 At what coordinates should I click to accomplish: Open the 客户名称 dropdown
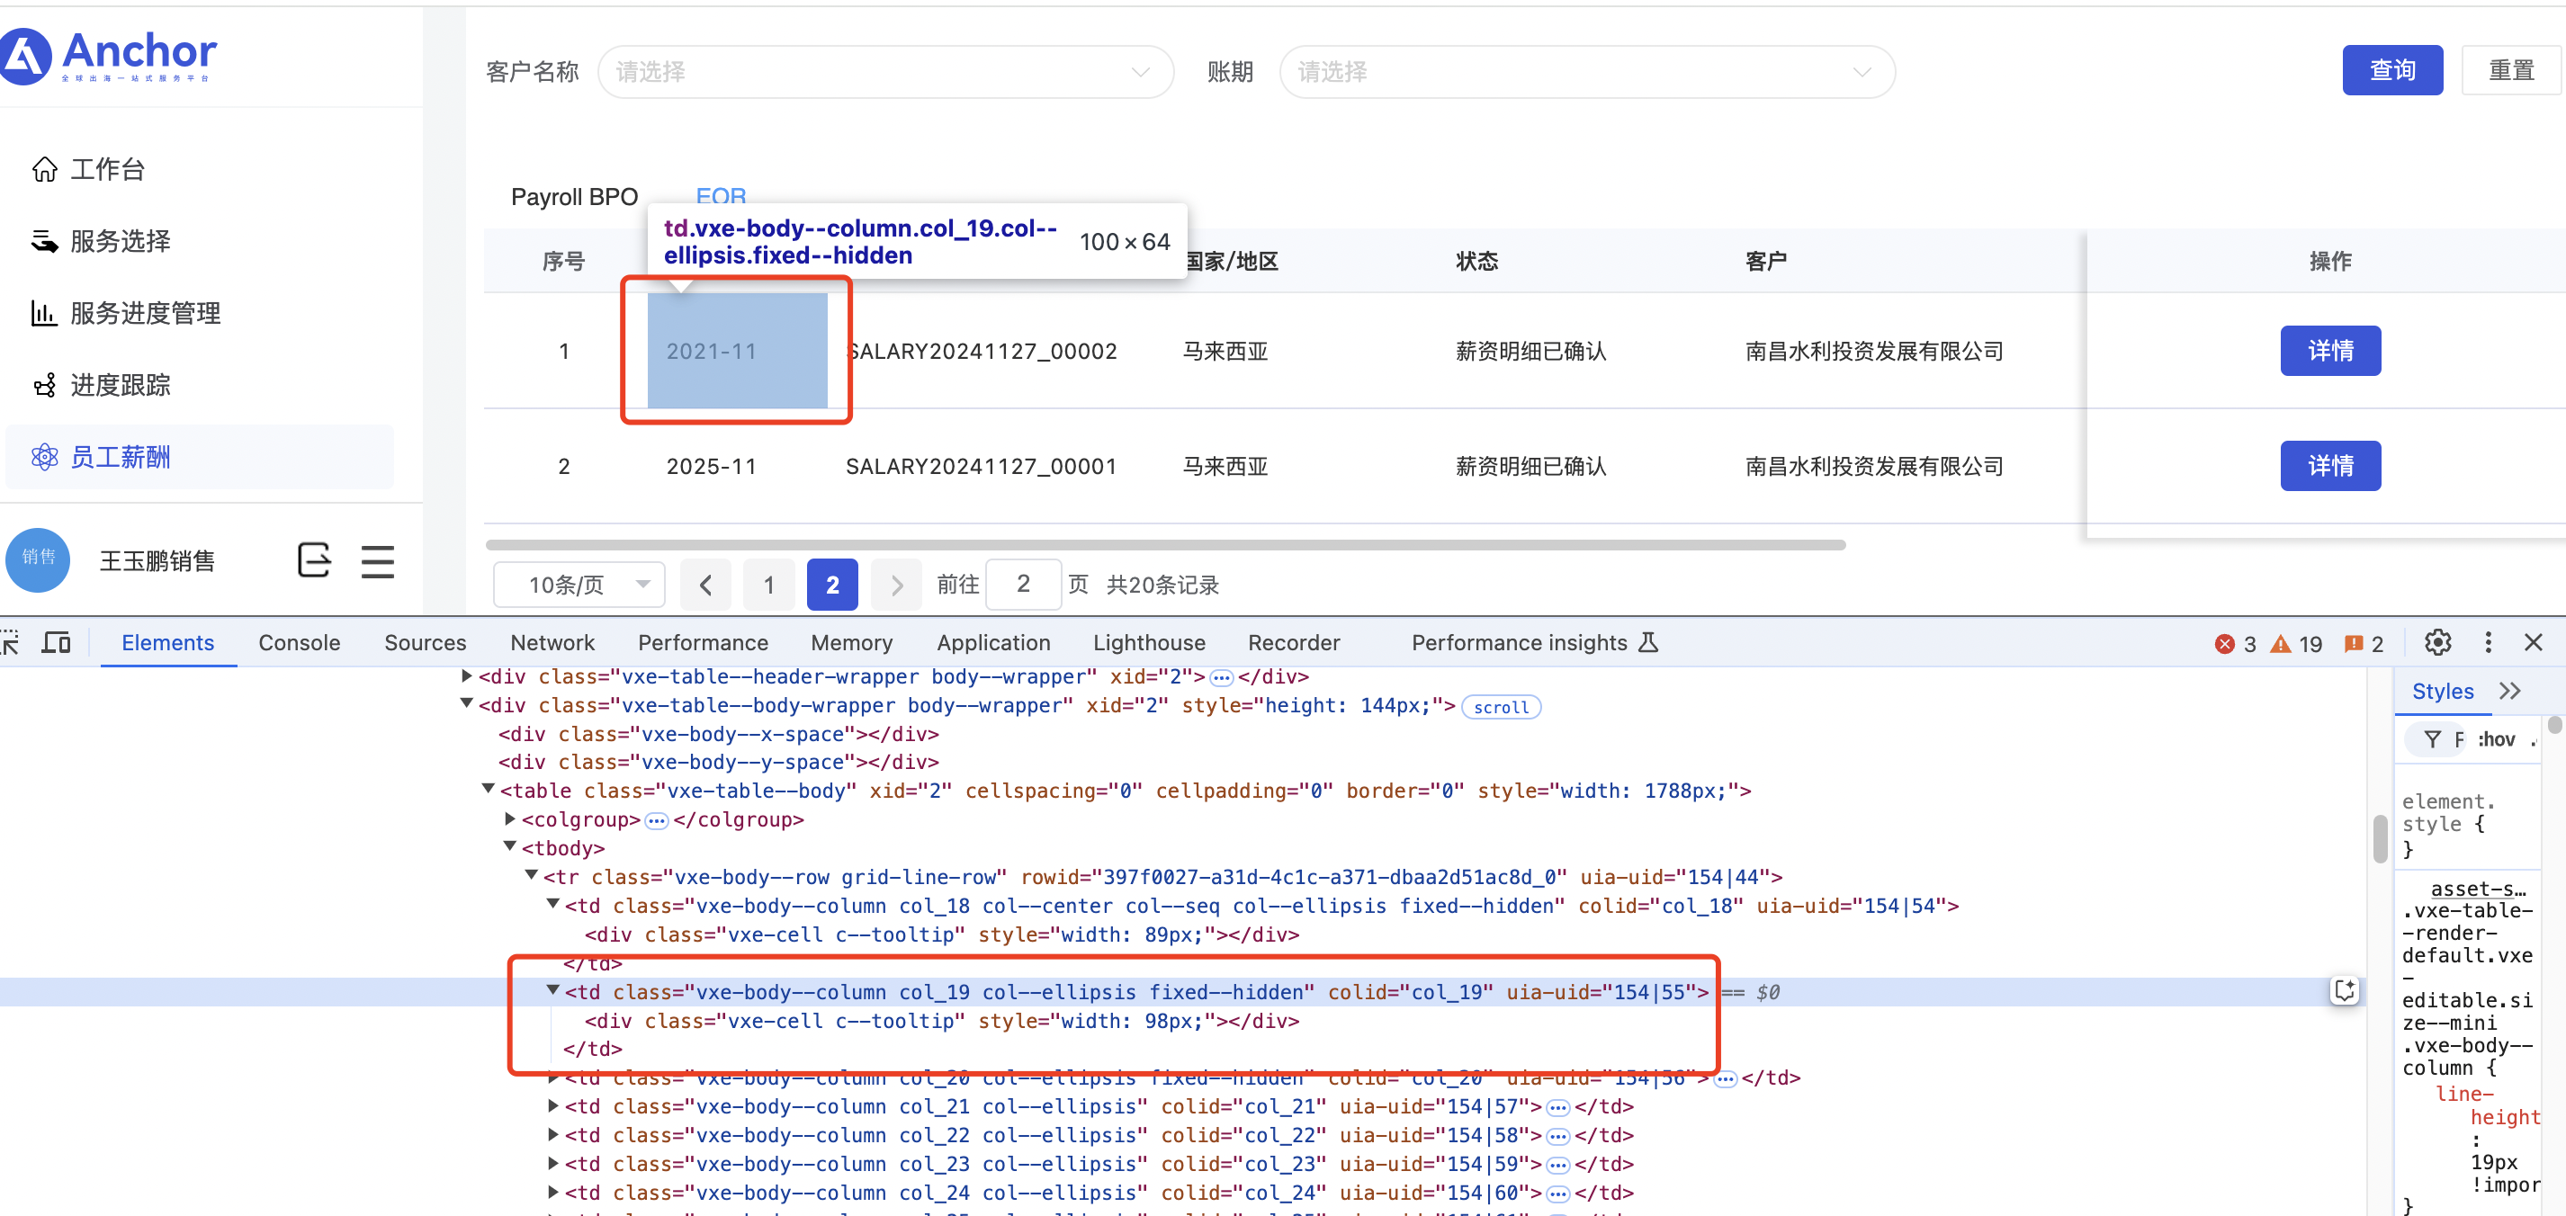[x=884, y=72]
